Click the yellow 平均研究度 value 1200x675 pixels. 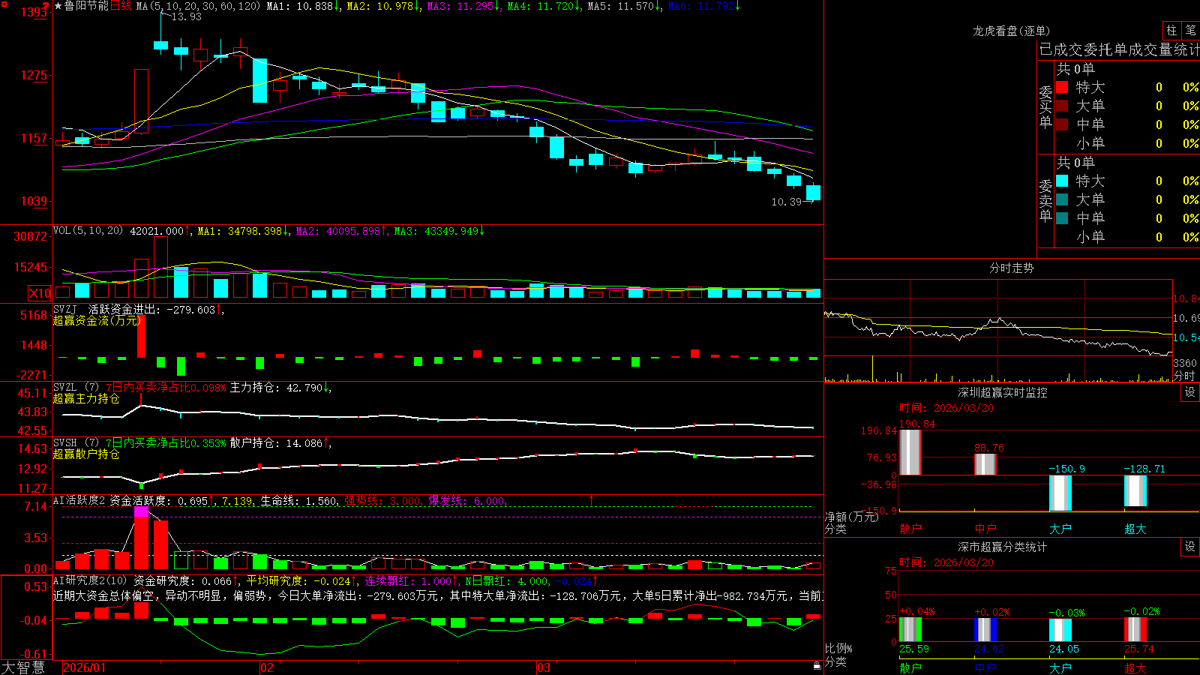click(300, 580)
